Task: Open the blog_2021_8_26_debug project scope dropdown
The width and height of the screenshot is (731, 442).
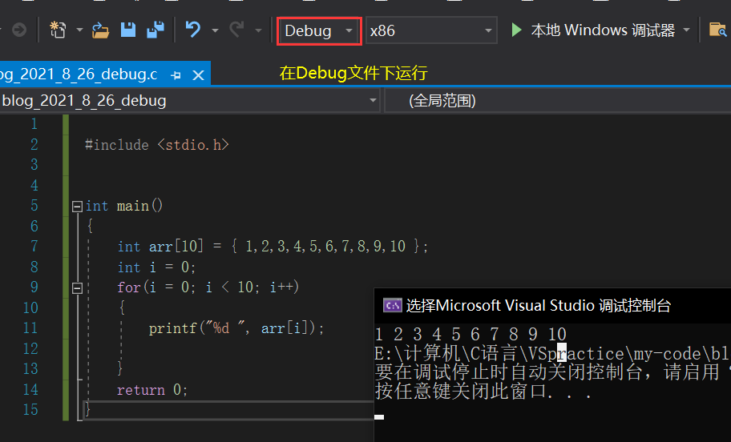Action: (x=189, y=101)
